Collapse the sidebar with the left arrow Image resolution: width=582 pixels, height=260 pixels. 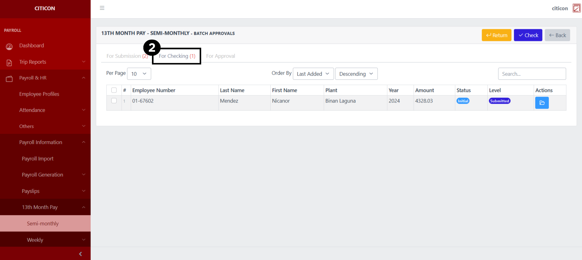(x=80, y=254)
